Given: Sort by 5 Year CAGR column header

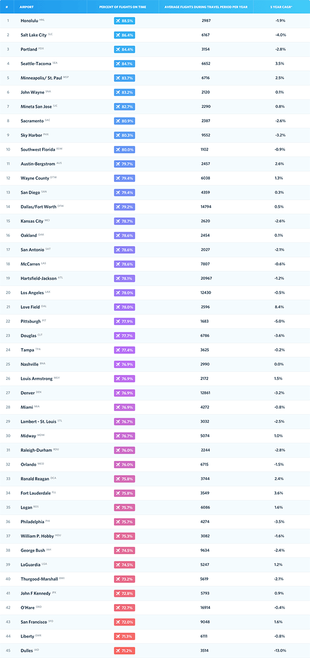Looking at the screenshot, I should 281,7.
